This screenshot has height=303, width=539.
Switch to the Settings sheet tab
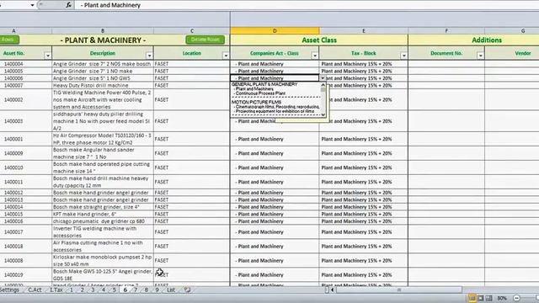click(x=9, y=290)
